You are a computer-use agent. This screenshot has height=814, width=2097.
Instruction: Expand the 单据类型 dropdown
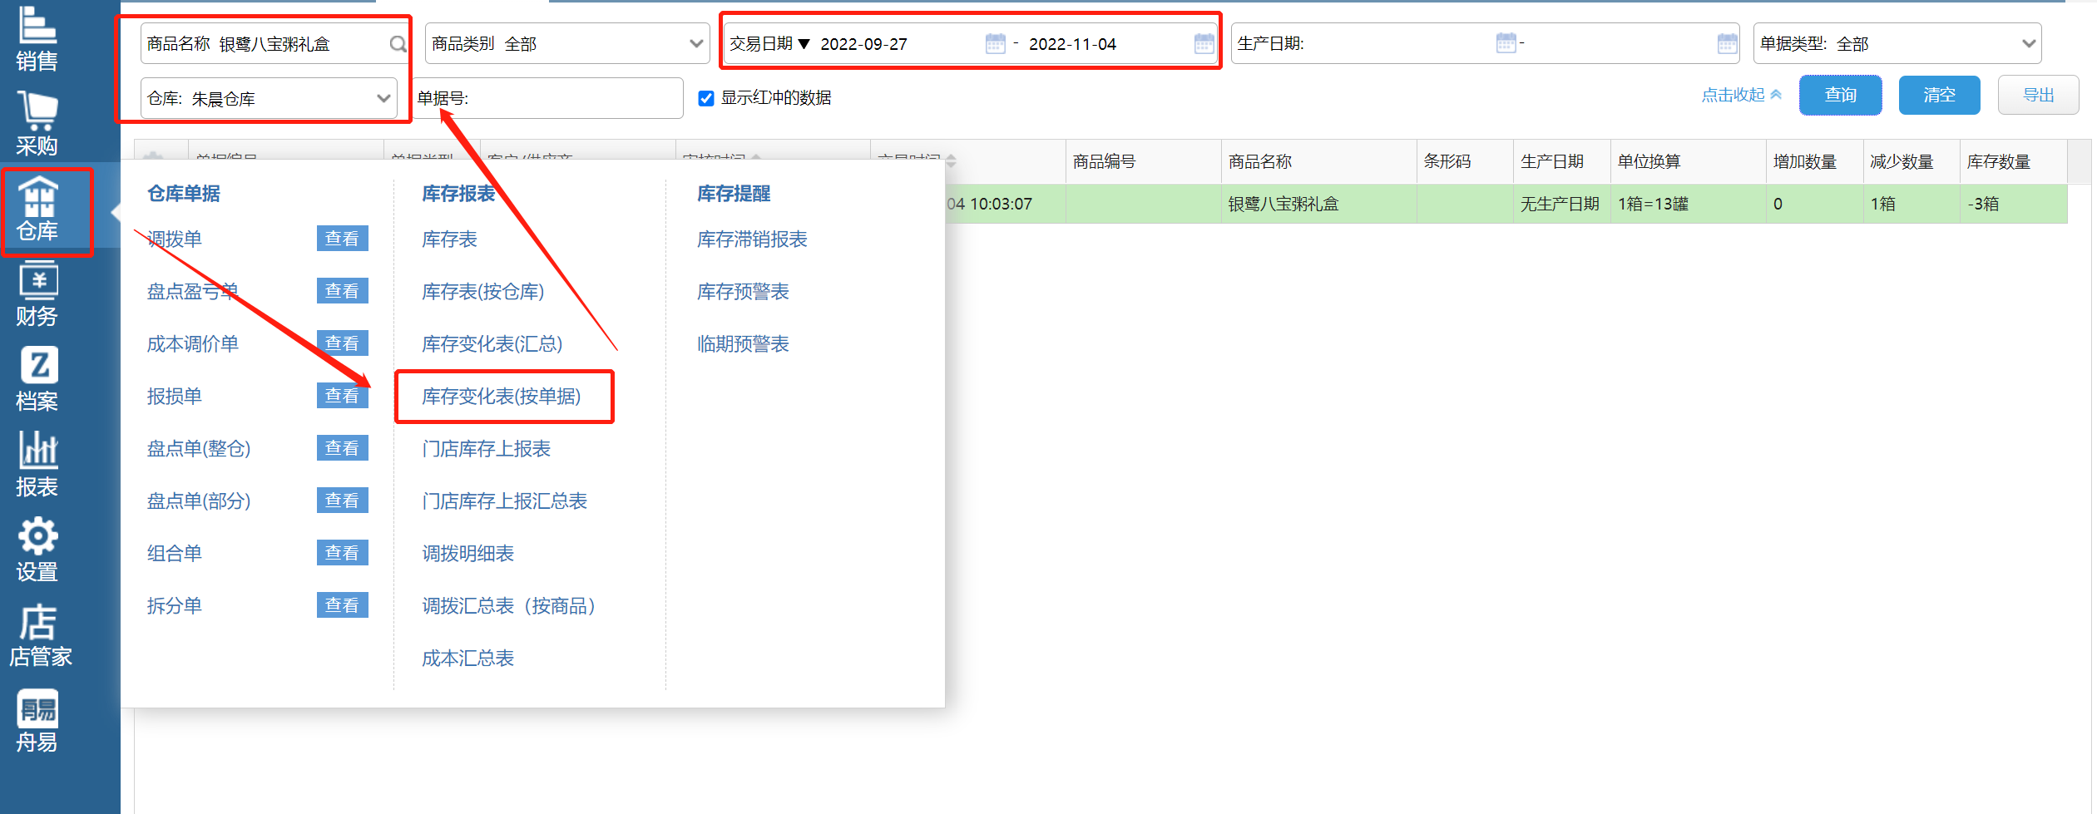2029,43
